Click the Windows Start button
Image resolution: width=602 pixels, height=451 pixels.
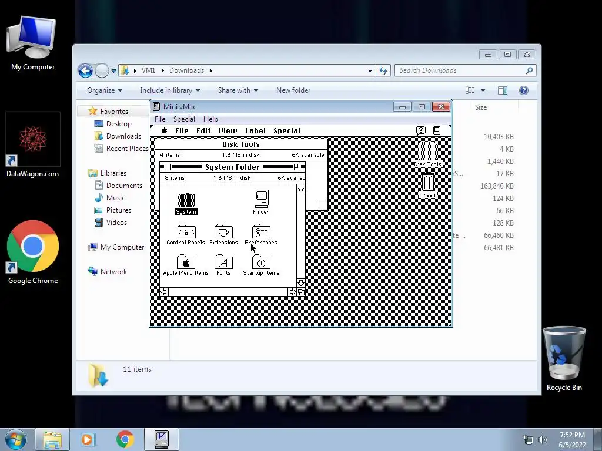[x=15, y=439]
